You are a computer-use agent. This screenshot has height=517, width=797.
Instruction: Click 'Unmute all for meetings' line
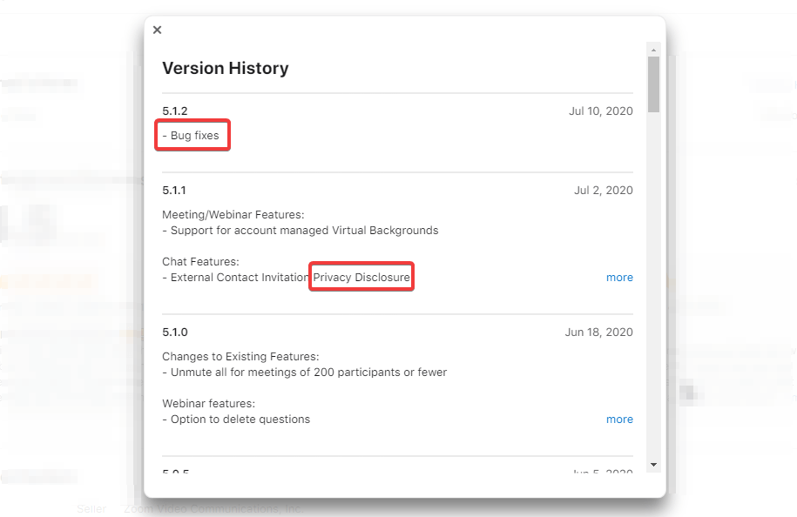coord(305,373)
